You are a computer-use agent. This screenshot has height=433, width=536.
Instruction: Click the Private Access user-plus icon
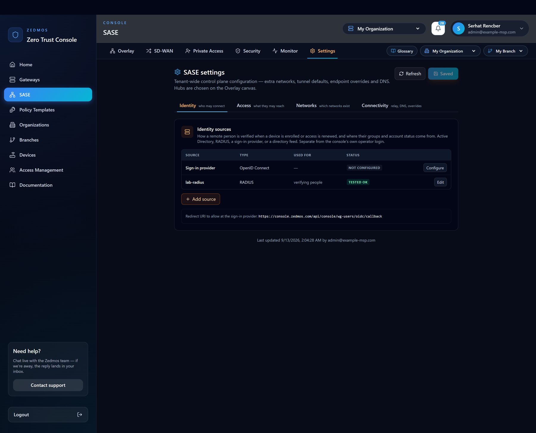coord(188,51)
